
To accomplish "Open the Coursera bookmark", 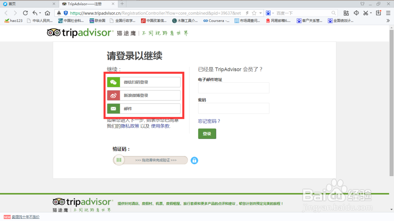I will (x=216, y=20).
